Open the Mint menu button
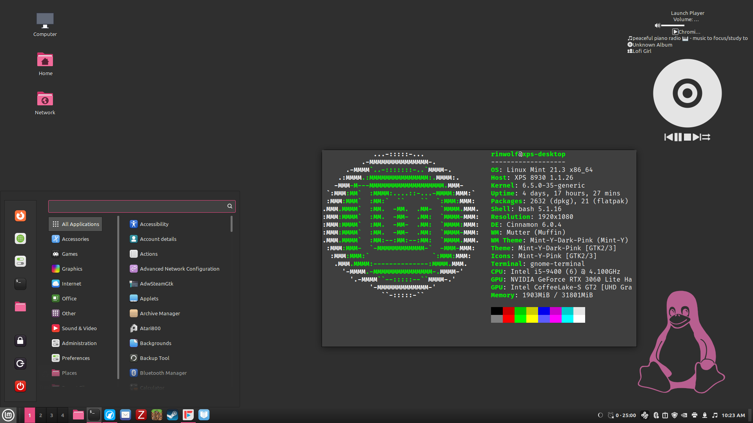 8,415
